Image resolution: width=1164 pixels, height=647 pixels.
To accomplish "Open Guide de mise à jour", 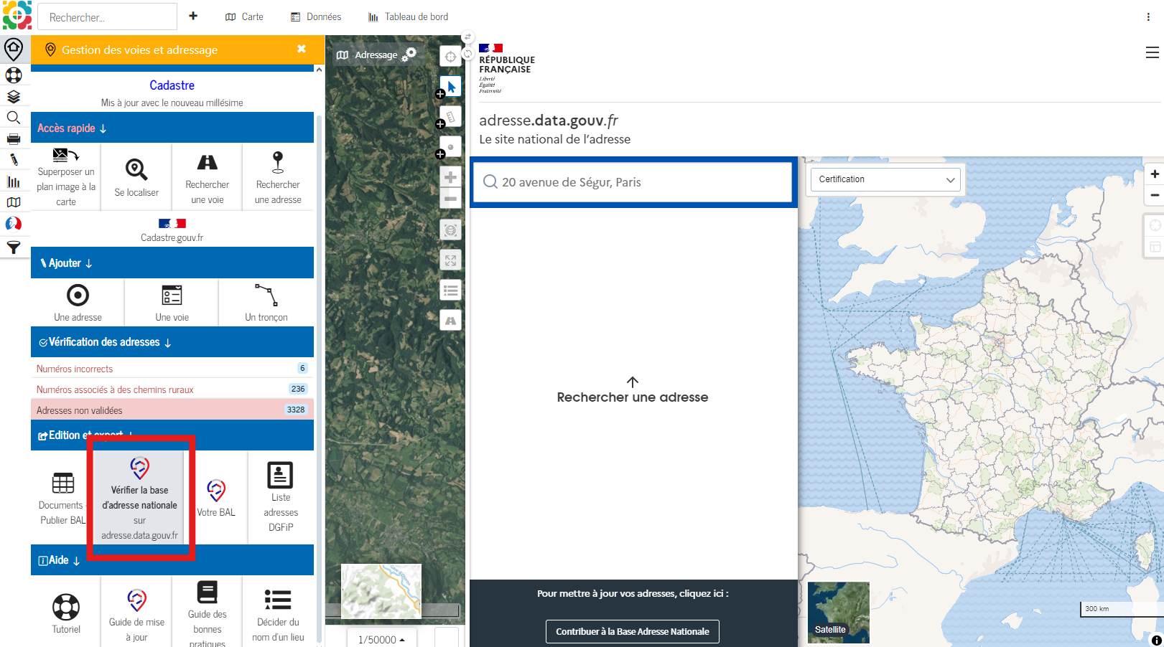I will 136,613.
